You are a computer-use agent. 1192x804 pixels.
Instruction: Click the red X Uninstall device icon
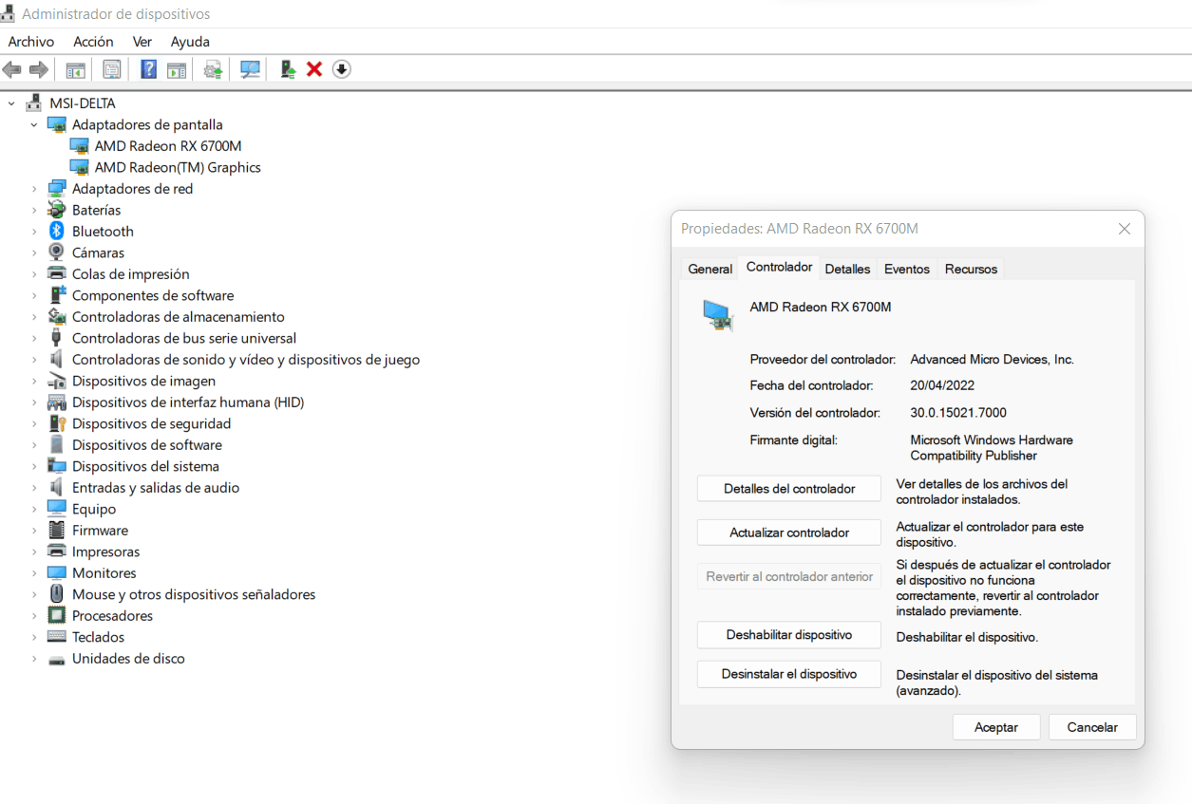pyautogui.click(x=314, y=69)
